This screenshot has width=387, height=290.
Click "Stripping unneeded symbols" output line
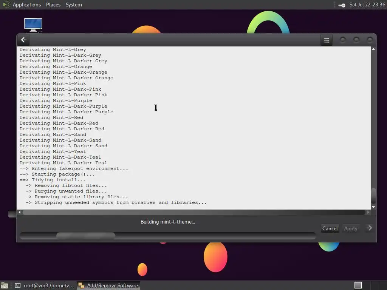coord(116,203)
